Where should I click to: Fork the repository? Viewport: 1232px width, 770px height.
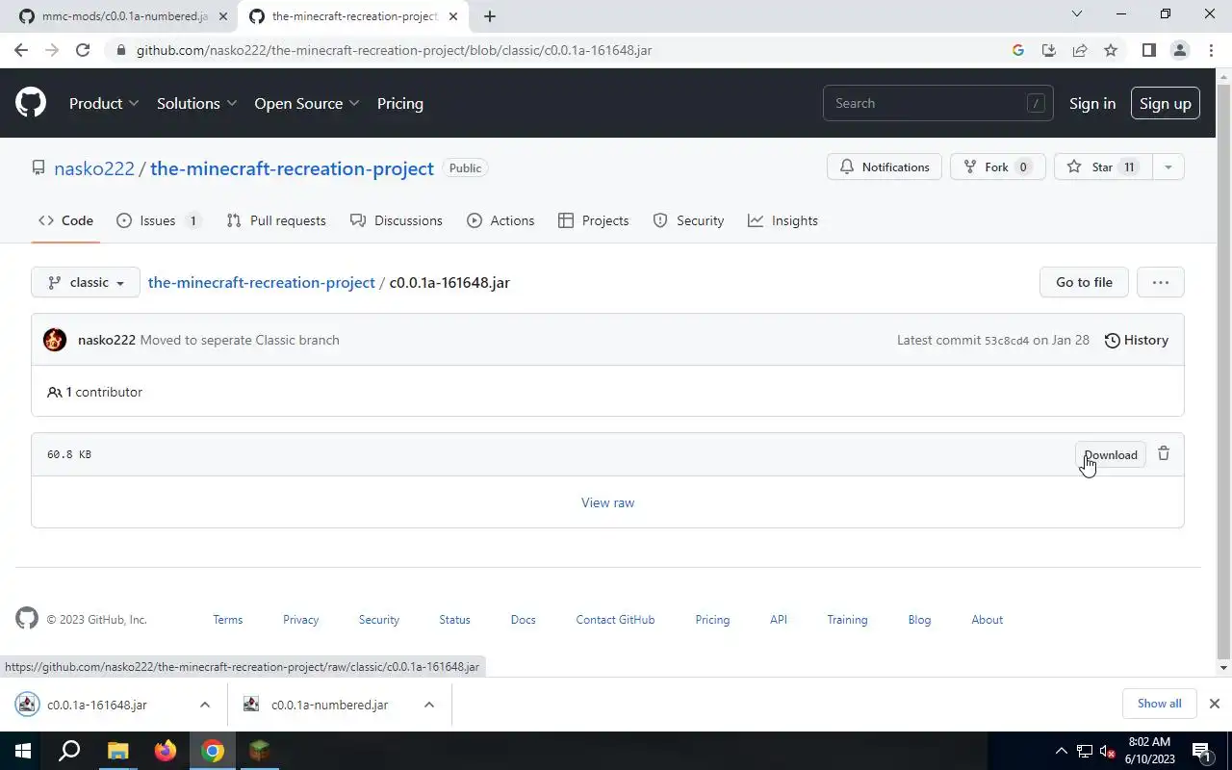click(x=997, y=167)
